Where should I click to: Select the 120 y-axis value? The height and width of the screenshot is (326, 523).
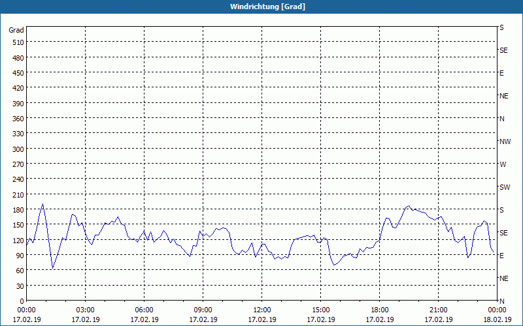pos(19,240)
